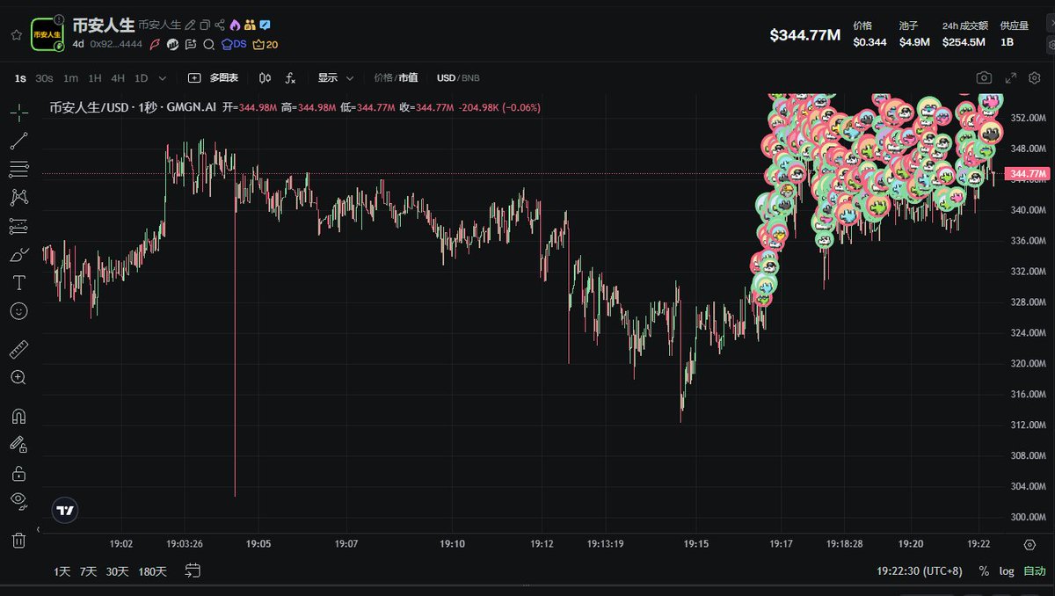Open the 币安人生 token logo thumbnail

tap(47, 34)
